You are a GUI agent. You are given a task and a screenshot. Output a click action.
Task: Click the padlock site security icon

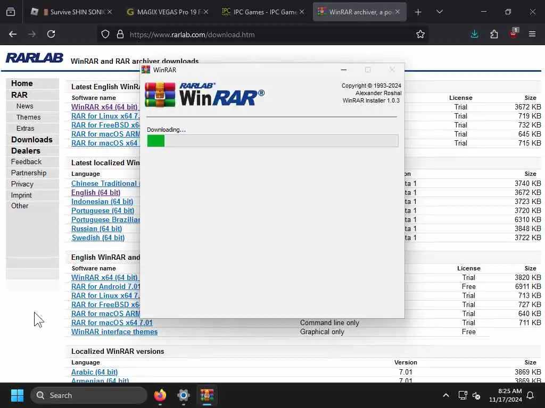point(120,35)
